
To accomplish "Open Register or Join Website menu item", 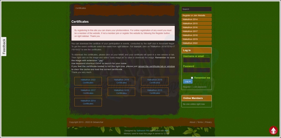I will 196,15.
